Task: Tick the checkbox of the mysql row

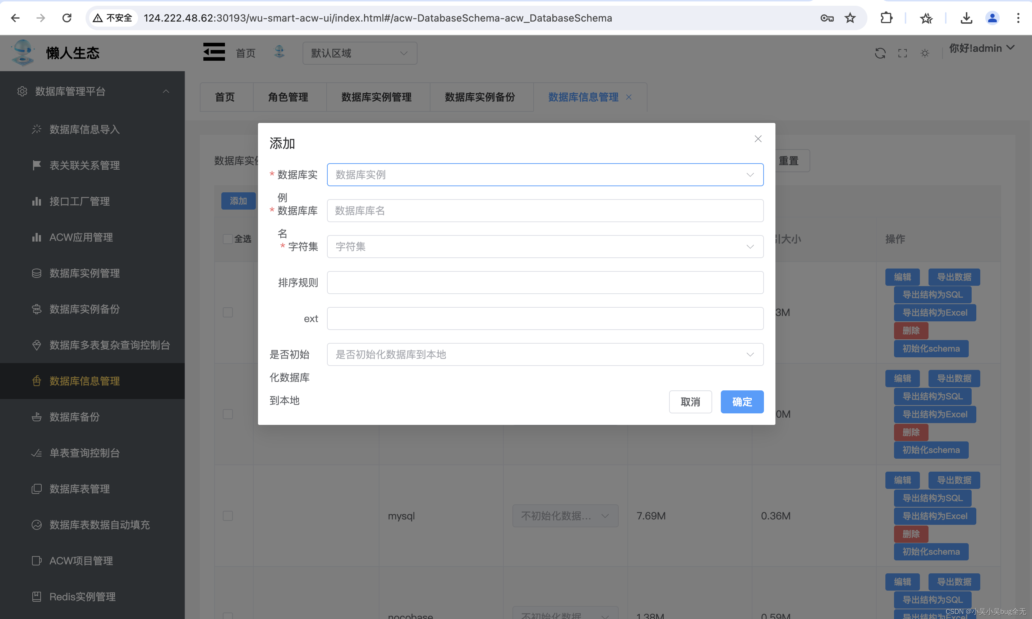Action: point(228,515)
